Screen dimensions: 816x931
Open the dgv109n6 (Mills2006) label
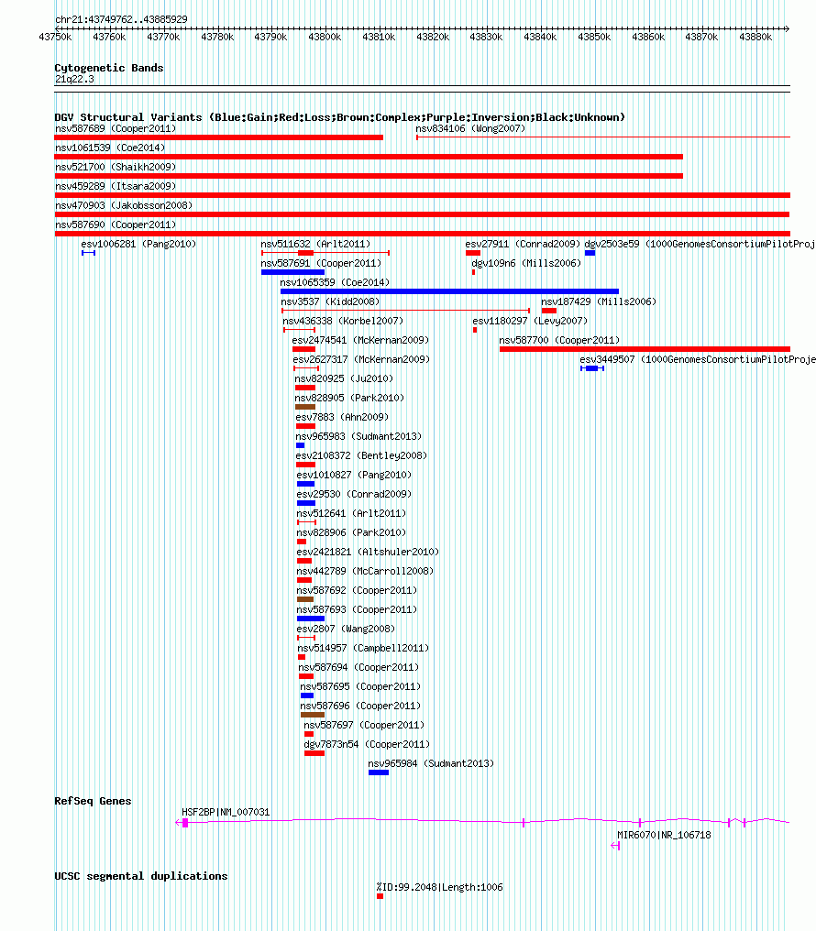pos(526,263)
